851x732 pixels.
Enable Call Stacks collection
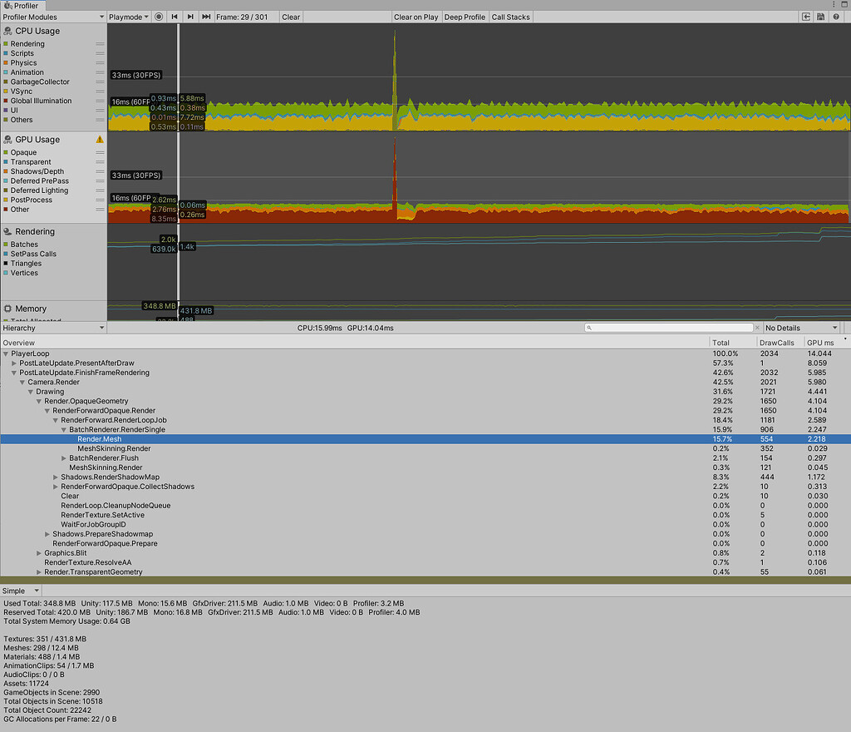510,17
